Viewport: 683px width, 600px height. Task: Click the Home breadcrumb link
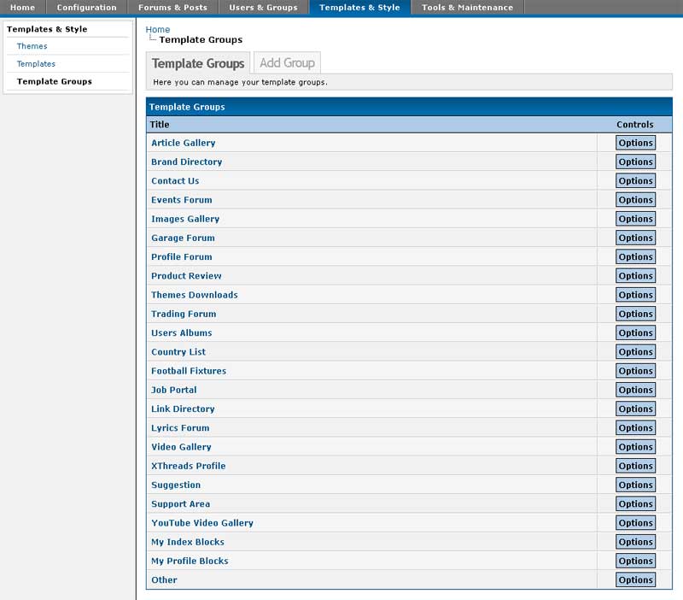(158, 30)
